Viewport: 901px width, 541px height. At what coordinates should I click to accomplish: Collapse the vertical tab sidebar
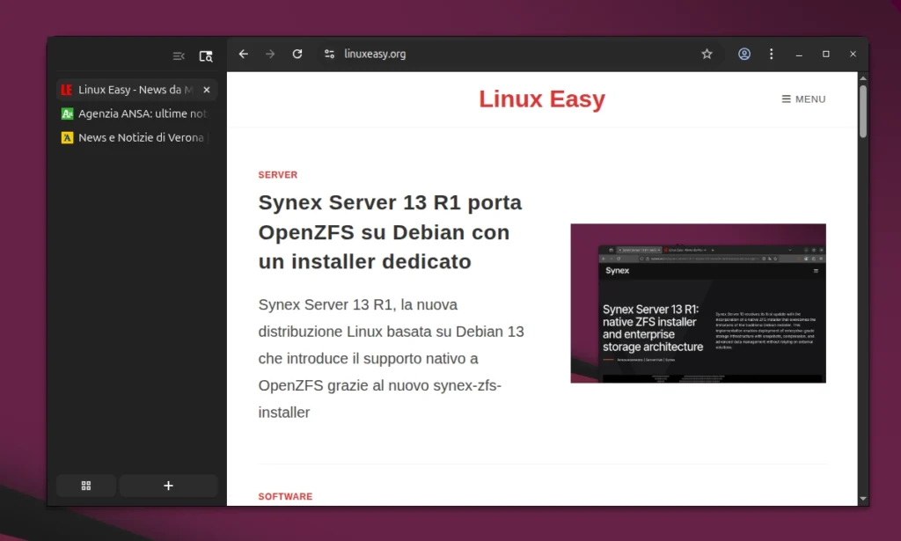[x=179, y=55]
